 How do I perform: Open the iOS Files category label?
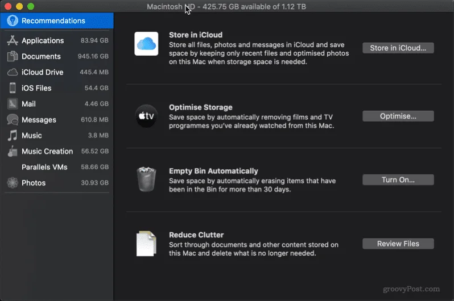(36, 88)
